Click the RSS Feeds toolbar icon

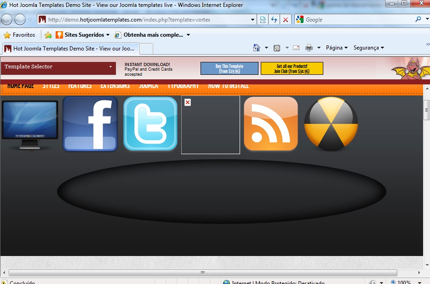coord(277,48)
